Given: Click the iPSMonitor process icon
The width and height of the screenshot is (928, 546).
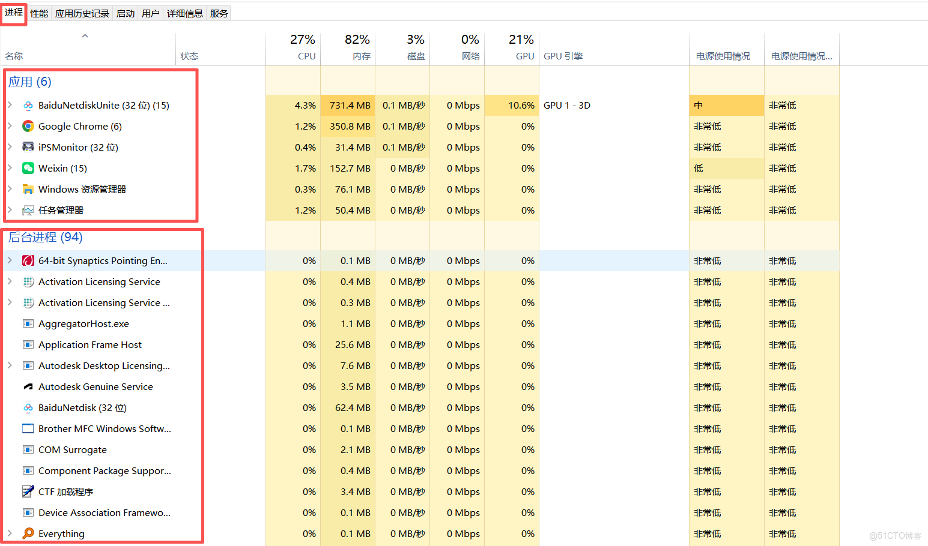Looking at the screenshot, I should point(28,148).
